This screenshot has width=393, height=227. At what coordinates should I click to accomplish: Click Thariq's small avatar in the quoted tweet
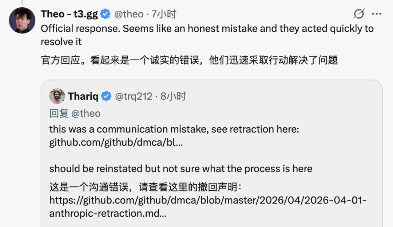point(57,96)
